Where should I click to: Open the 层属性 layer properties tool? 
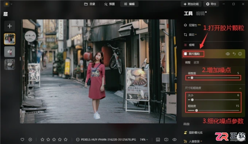click(x=192, y=25)
